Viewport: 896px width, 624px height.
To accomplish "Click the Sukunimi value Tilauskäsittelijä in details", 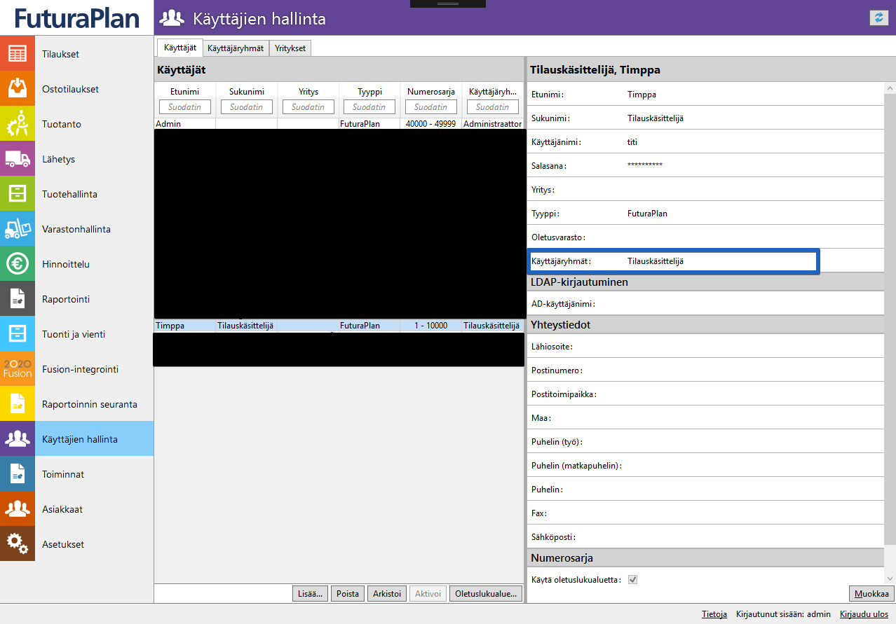I will coord(656,118).
